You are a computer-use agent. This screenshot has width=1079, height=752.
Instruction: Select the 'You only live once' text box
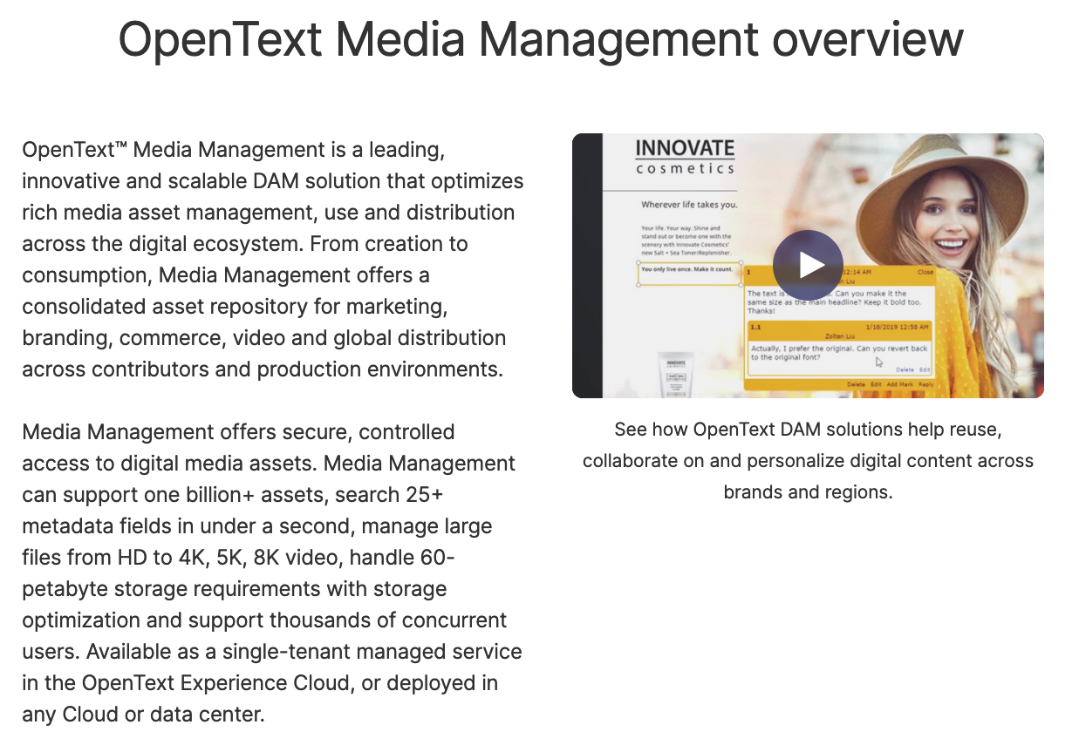click(x=689, y=271)
